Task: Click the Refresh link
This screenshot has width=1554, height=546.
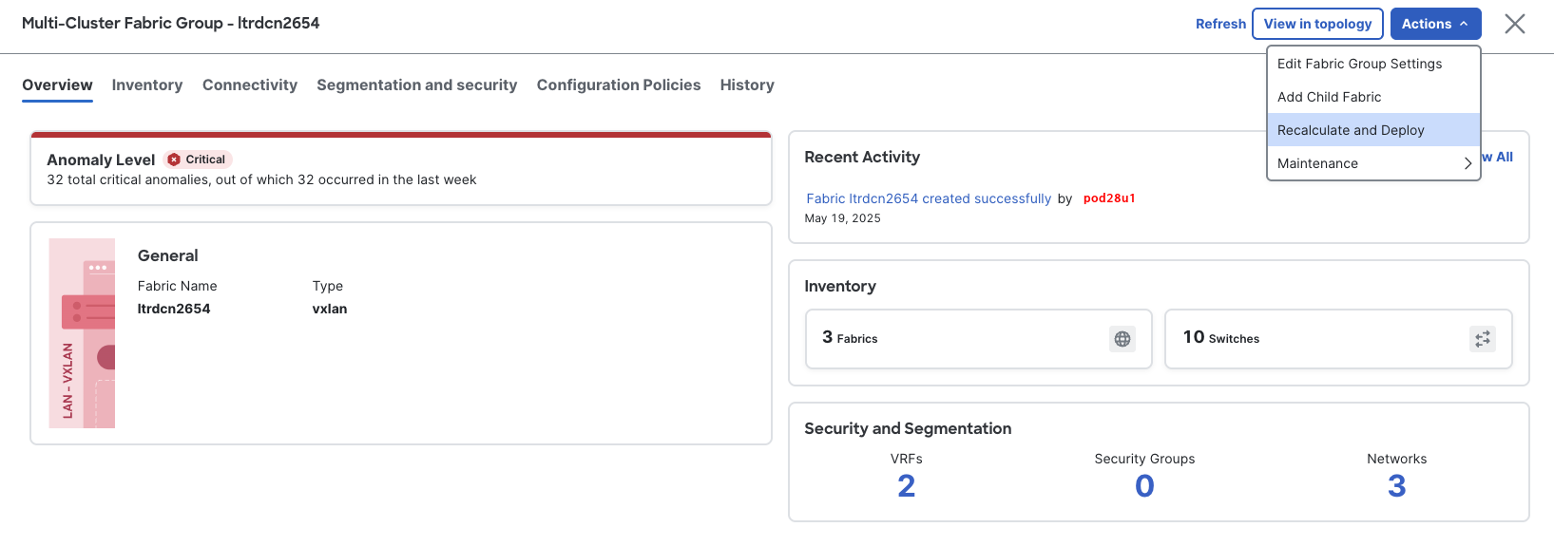Action: pyautogui.click(x=1220, y=24)
